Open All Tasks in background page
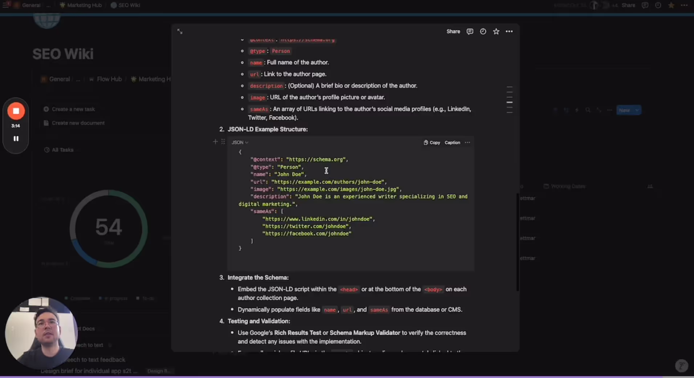The width and height of the screenshot is (694, 378). click(x=59, y=150)
